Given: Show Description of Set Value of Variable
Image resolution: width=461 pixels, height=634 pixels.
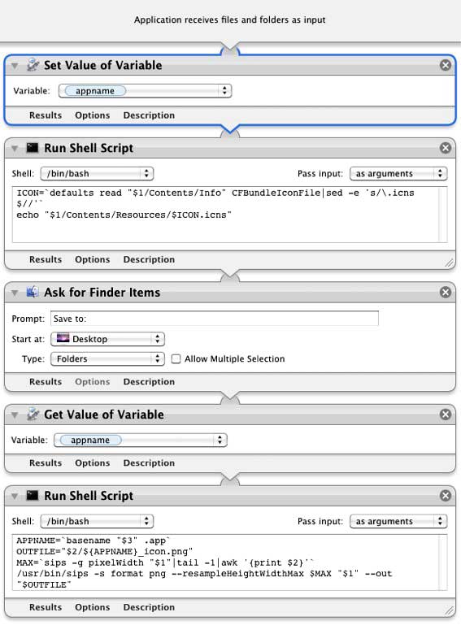Looking at the screenshot, I should [149, 115].
